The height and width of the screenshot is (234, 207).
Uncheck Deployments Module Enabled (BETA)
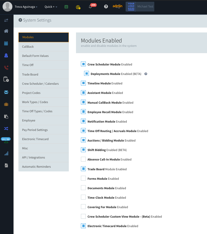pyautogui.click(x=86, y=74)
